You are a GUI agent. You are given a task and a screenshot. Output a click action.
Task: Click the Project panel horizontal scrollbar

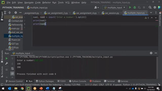click(x=10, y=50)
